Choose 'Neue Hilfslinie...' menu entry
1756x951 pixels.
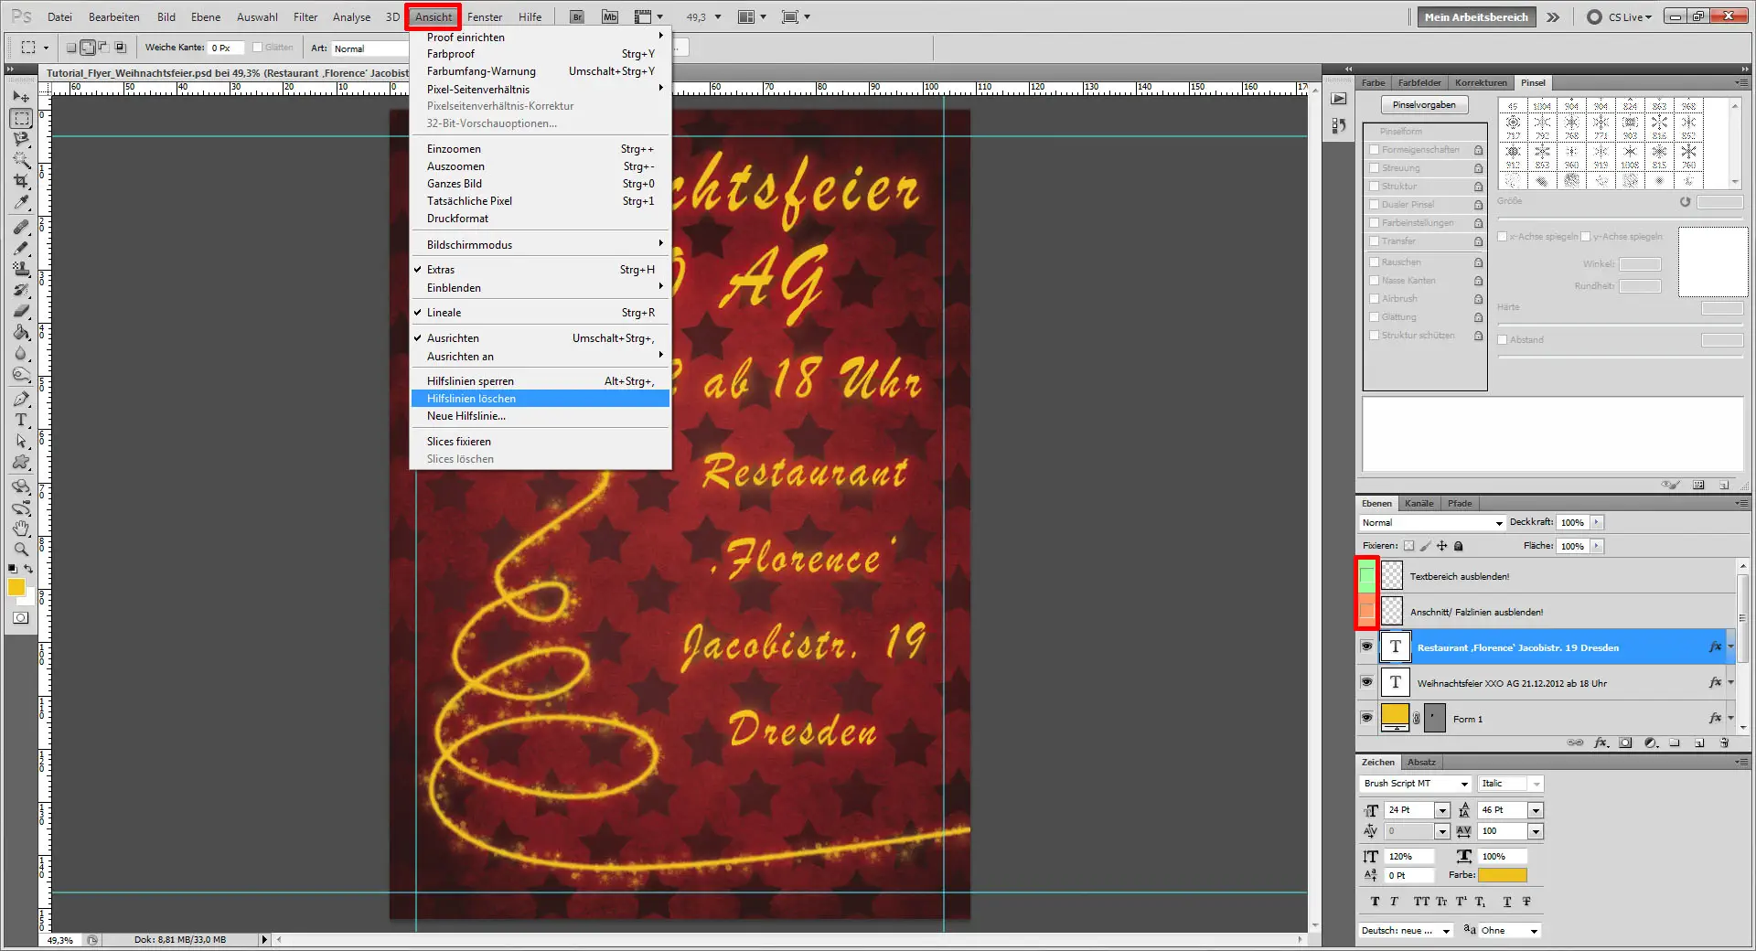click(x=540, y=416)
